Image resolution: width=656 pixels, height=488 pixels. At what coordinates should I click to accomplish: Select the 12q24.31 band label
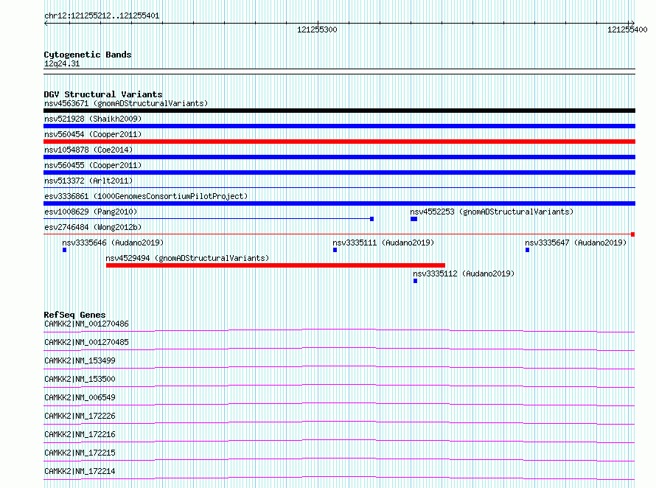tap(62, 63)
